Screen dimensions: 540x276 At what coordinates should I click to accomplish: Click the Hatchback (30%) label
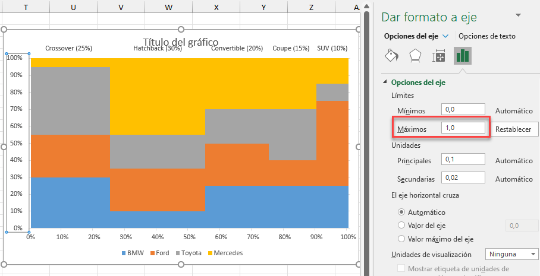(158, 49)
